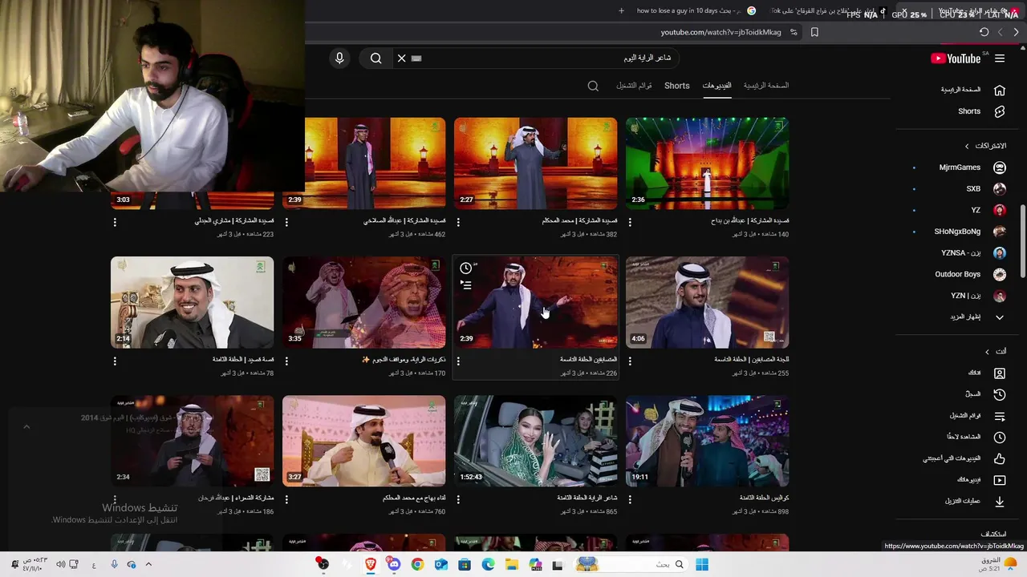
Task: Open your channel icon in sidebar
Action: click(1000, 373)
